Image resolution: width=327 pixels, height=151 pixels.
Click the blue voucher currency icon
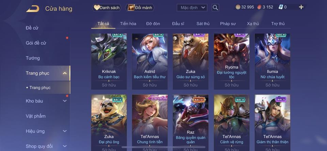(x=280, y=7)
